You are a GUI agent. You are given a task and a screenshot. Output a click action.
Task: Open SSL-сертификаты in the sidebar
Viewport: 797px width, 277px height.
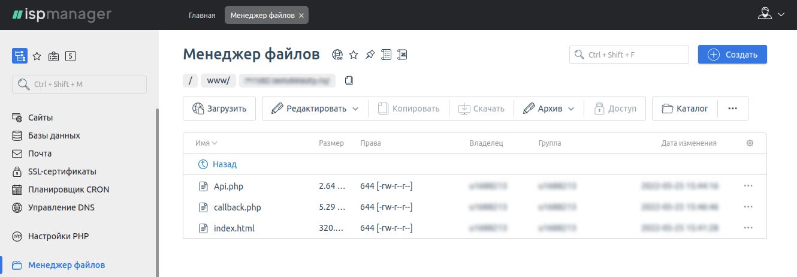click(x=62, y=171)
